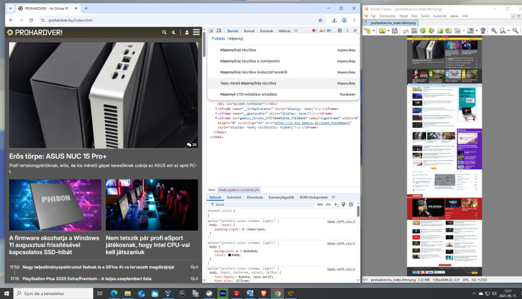Open the 11:50 SiFive AI news item
Screen dimensions: 522x299
(99, 267)
